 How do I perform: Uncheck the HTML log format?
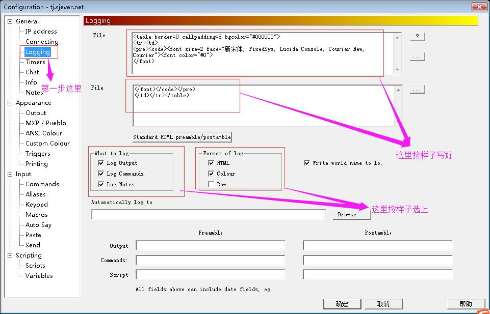click(211, 163)
